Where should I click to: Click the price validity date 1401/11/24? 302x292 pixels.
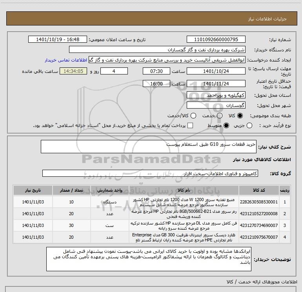click(x=216, y=83)
